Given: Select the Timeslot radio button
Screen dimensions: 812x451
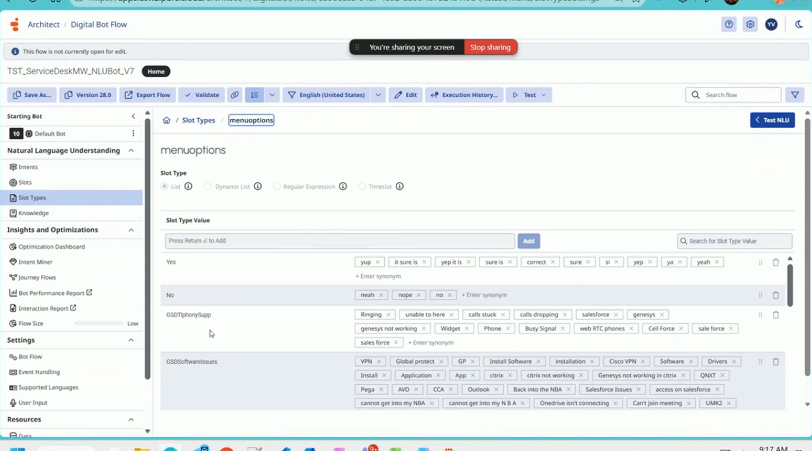Looking at the screenshot, I should 362,186.
